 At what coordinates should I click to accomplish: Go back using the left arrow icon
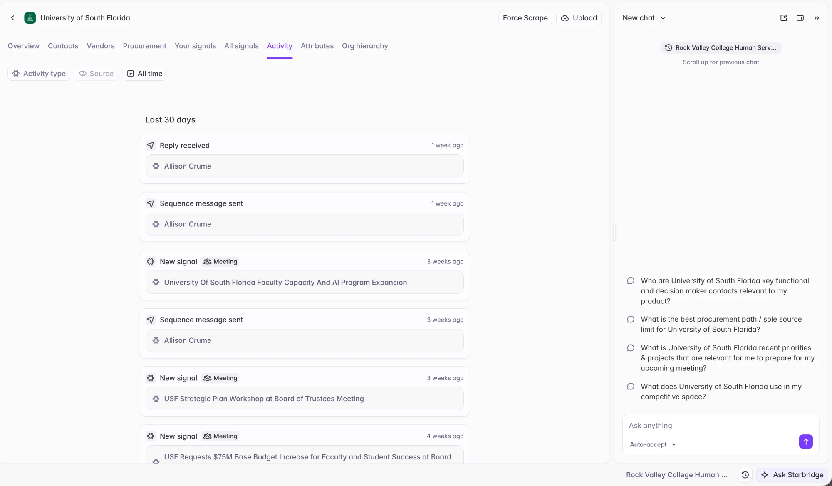coord(13,18)
